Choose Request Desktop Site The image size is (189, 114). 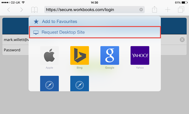95,32
